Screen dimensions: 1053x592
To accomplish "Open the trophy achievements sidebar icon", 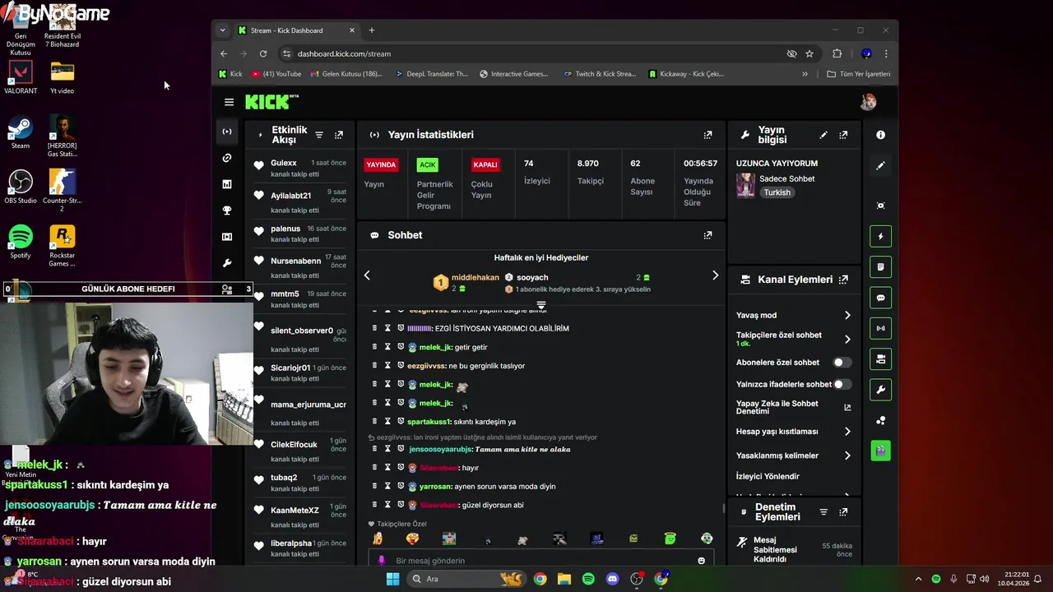I will pyautogui.click(x=227, y=210).
